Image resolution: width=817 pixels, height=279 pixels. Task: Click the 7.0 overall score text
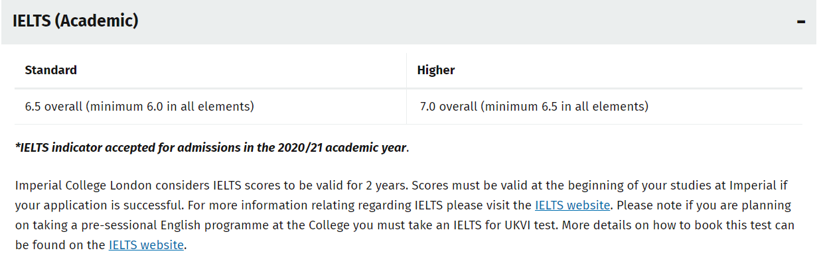click(449, 106)
